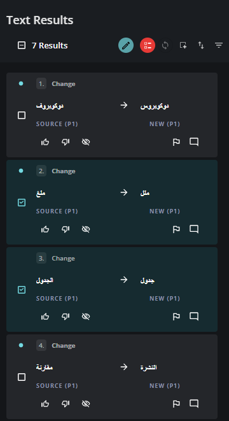This screenshot has height=421, width=229.
Task: Open the red checklist view icon
Action: (x=148, y=45)
